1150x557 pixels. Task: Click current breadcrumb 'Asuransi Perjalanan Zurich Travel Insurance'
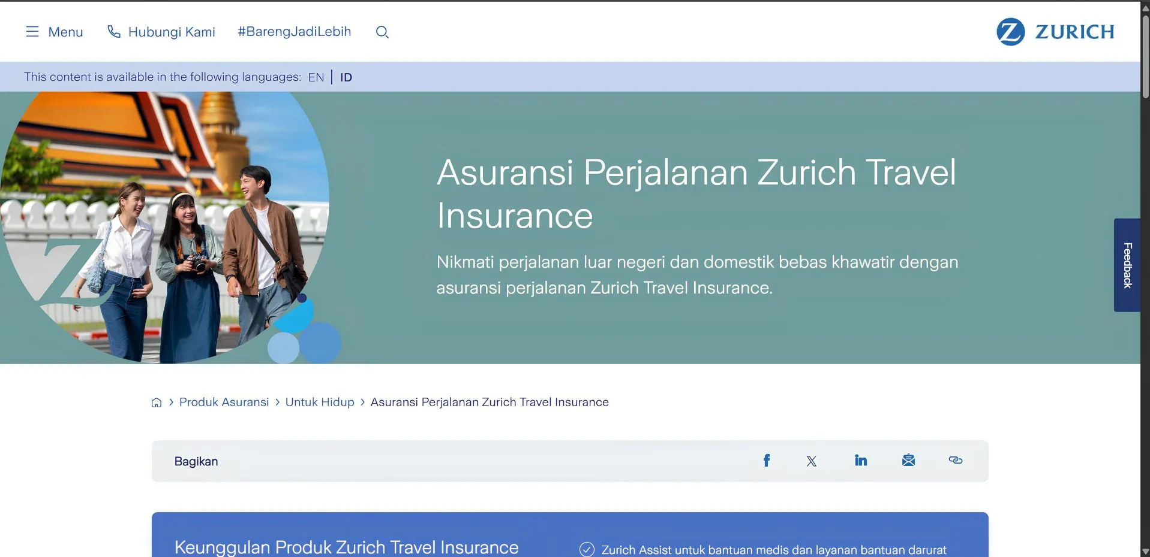pos(490,402)
